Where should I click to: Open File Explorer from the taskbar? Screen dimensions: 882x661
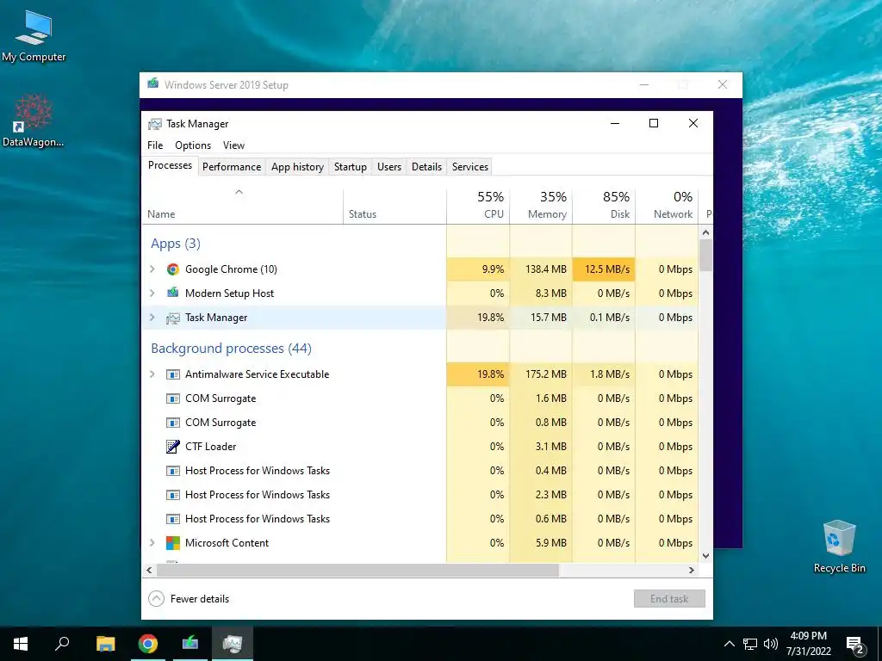click(105, 644)
